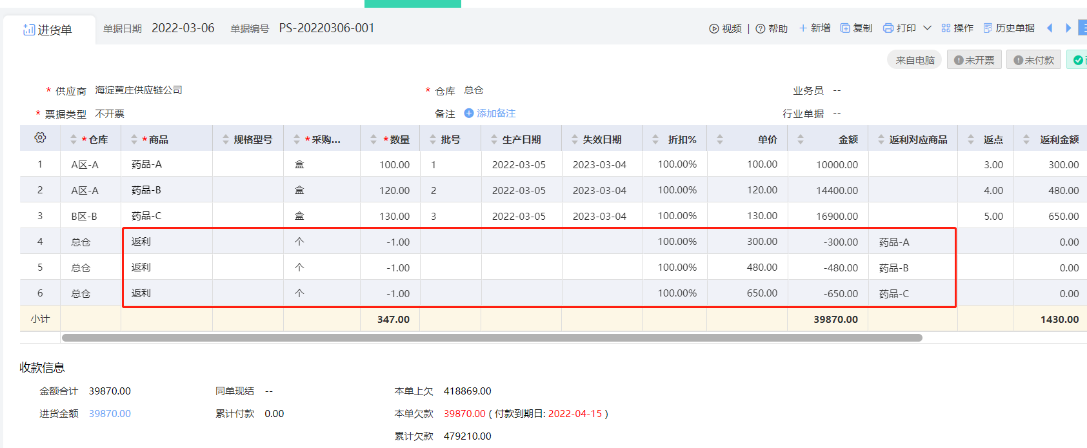Go to previous document with left arrow
Screen dimensions: 1087x448
click(1050, 28)
